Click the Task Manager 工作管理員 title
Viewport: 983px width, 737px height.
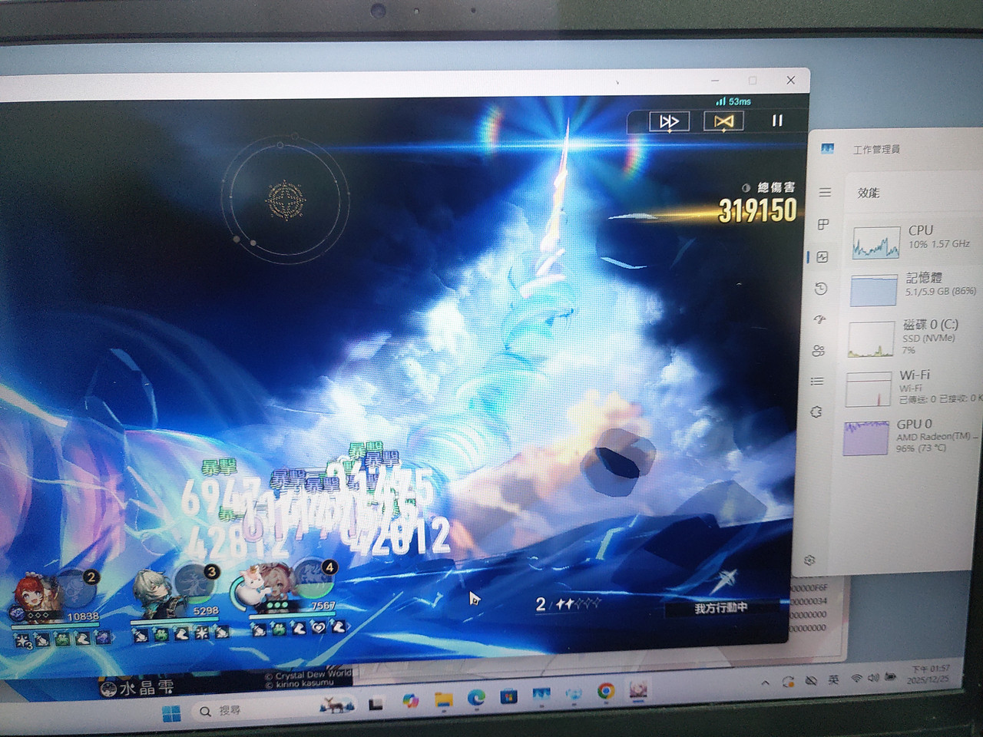[876, 150]
